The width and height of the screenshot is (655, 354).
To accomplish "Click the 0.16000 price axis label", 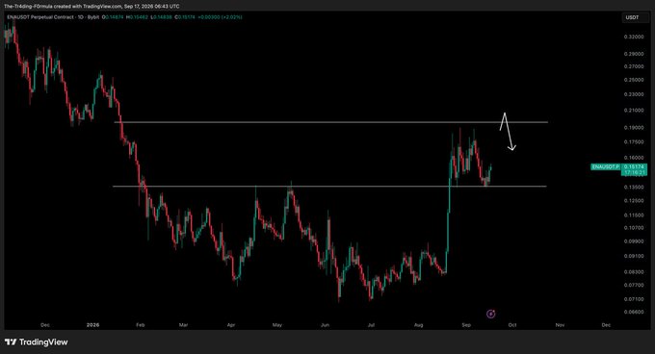I will (634, 158).
